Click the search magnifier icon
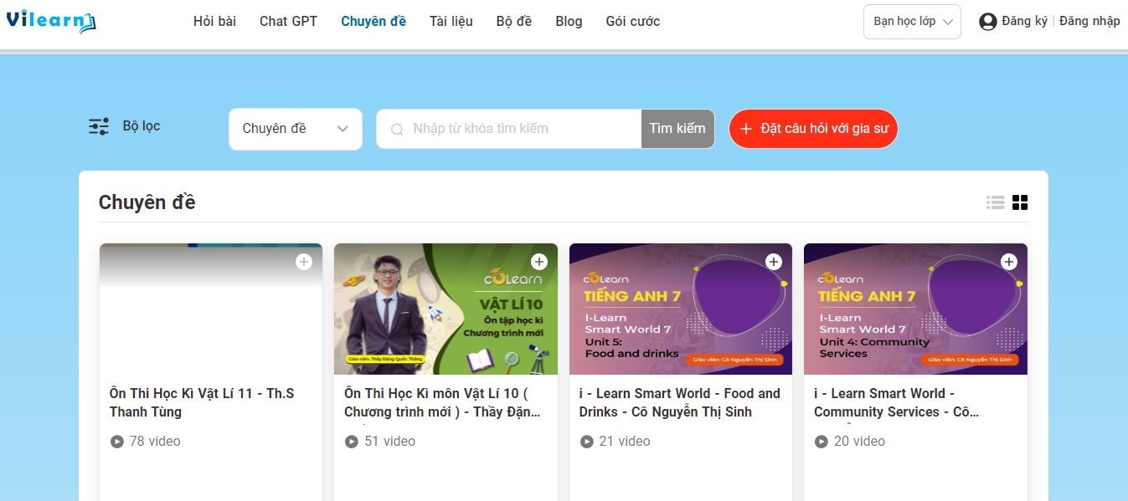 [397, 129]
